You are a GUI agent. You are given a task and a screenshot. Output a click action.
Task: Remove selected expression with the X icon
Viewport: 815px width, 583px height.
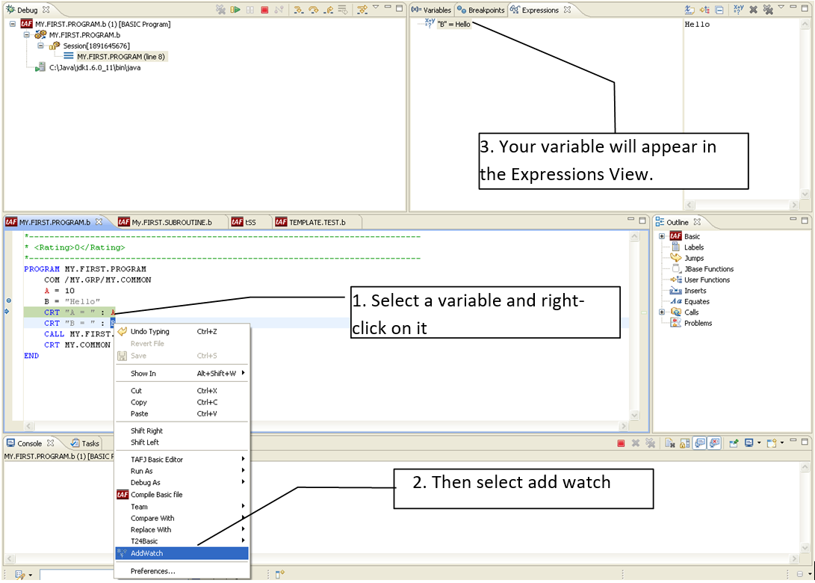(753, 10)
